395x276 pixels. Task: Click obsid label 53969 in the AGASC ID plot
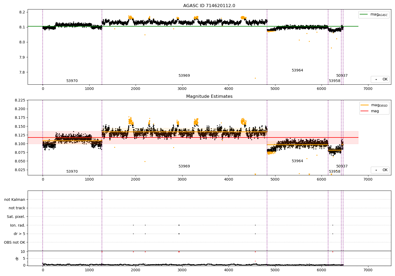(184, 75)
